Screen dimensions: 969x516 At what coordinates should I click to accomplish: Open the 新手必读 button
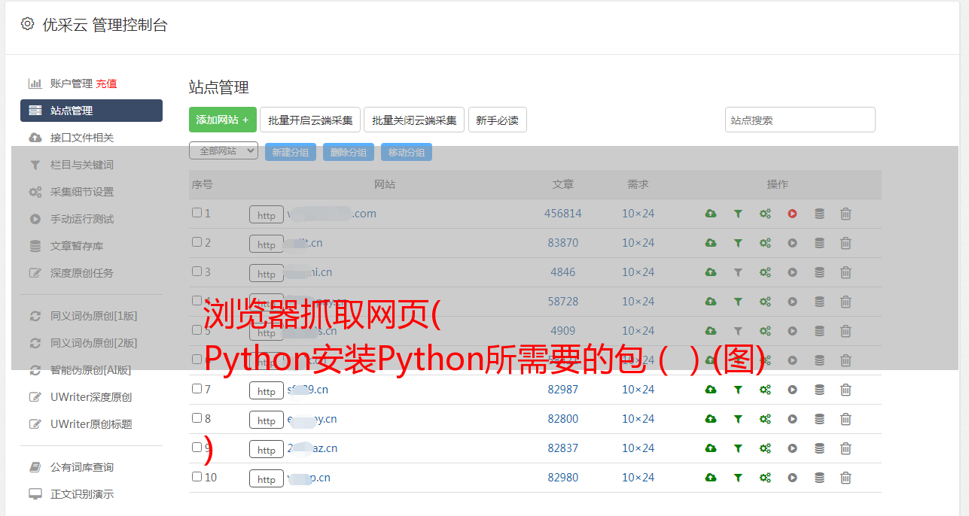coord(498,120)
